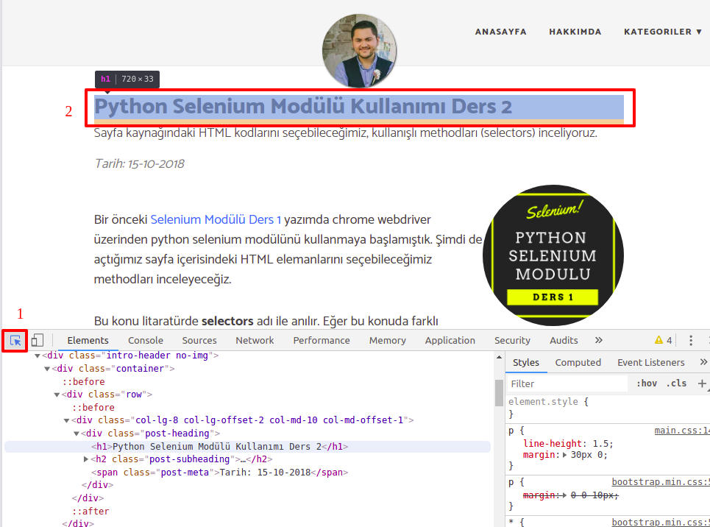This screenshot has height=527, width=710.
Task: Click the Elements panel scrollbar thumb
Action: point(499,393)
